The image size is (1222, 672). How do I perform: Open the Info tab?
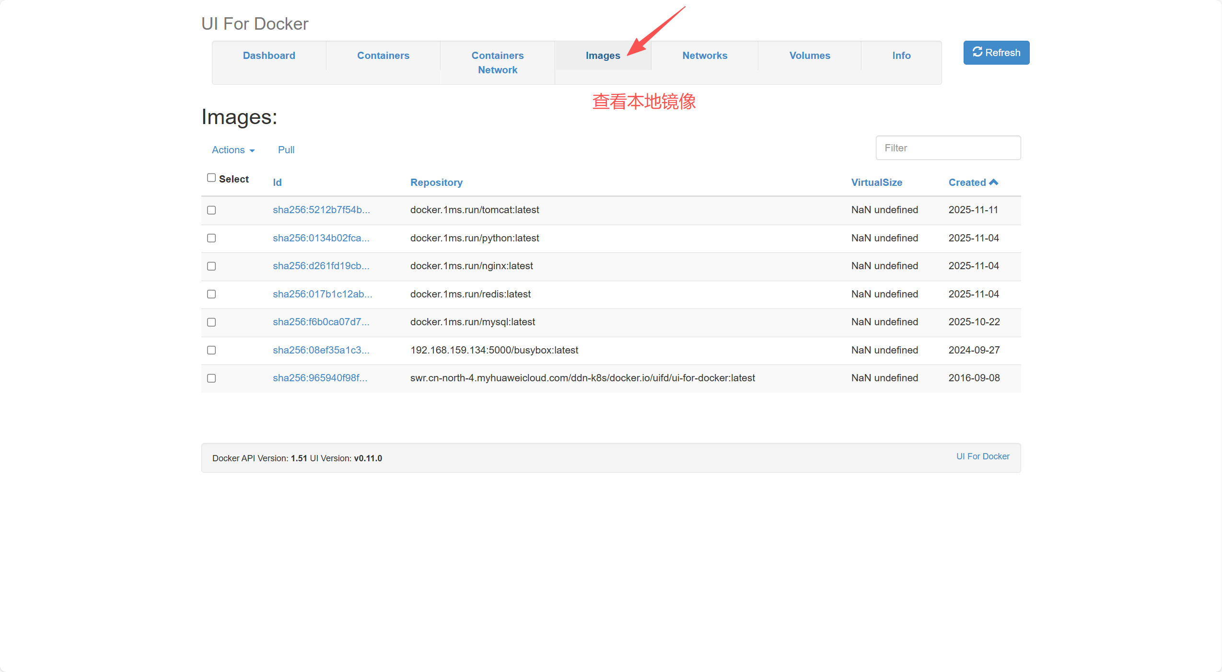(901, 56)
